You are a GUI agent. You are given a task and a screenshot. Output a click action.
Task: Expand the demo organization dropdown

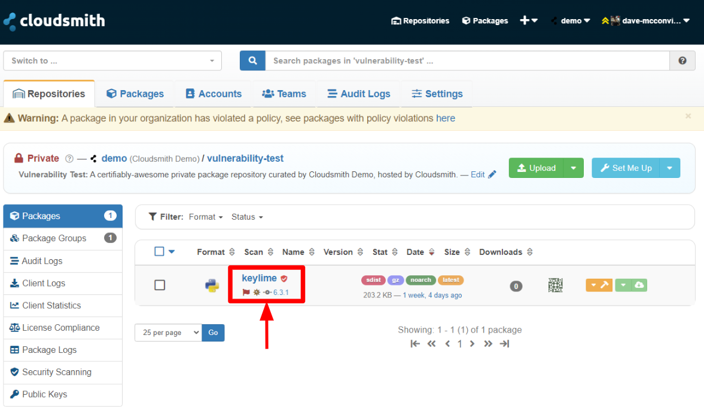click(571, 21)
